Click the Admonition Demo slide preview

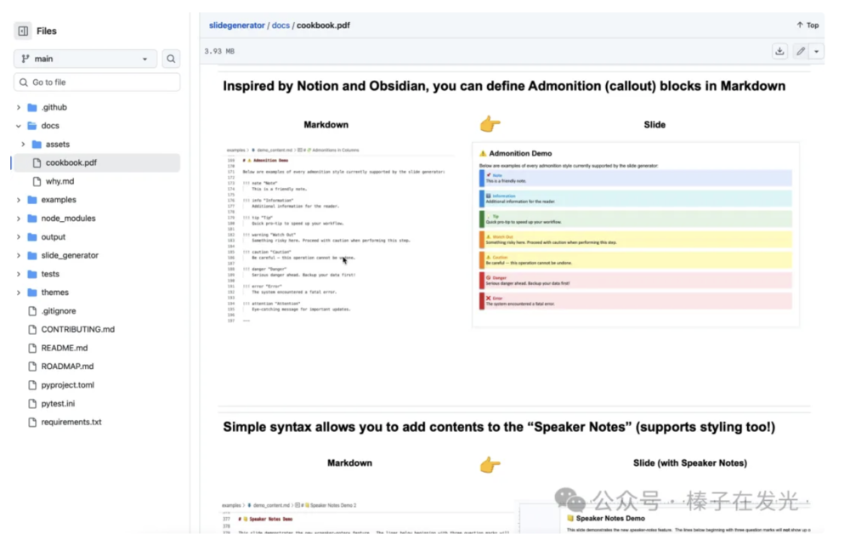click(x=635, y=234)
